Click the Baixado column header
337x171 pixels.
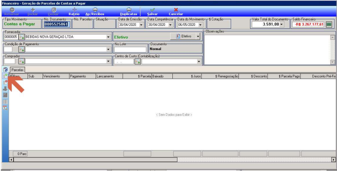tap(162, 76)
